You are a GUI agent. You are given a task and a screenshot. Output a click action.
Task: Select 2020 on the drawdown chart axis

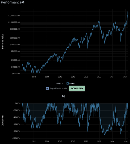pyautogui.click(x=86, y=141)
